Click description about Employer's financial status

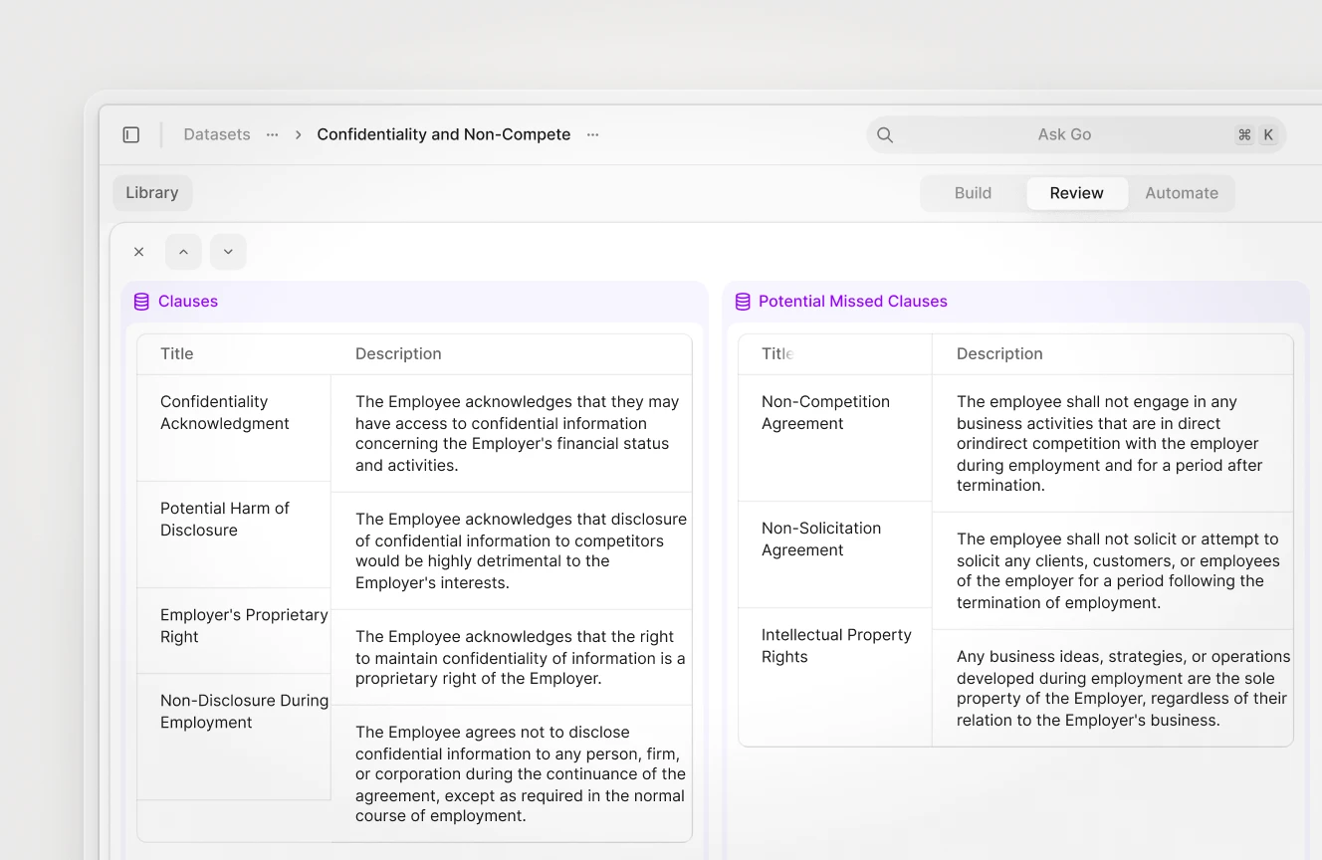tap(512, 433)
